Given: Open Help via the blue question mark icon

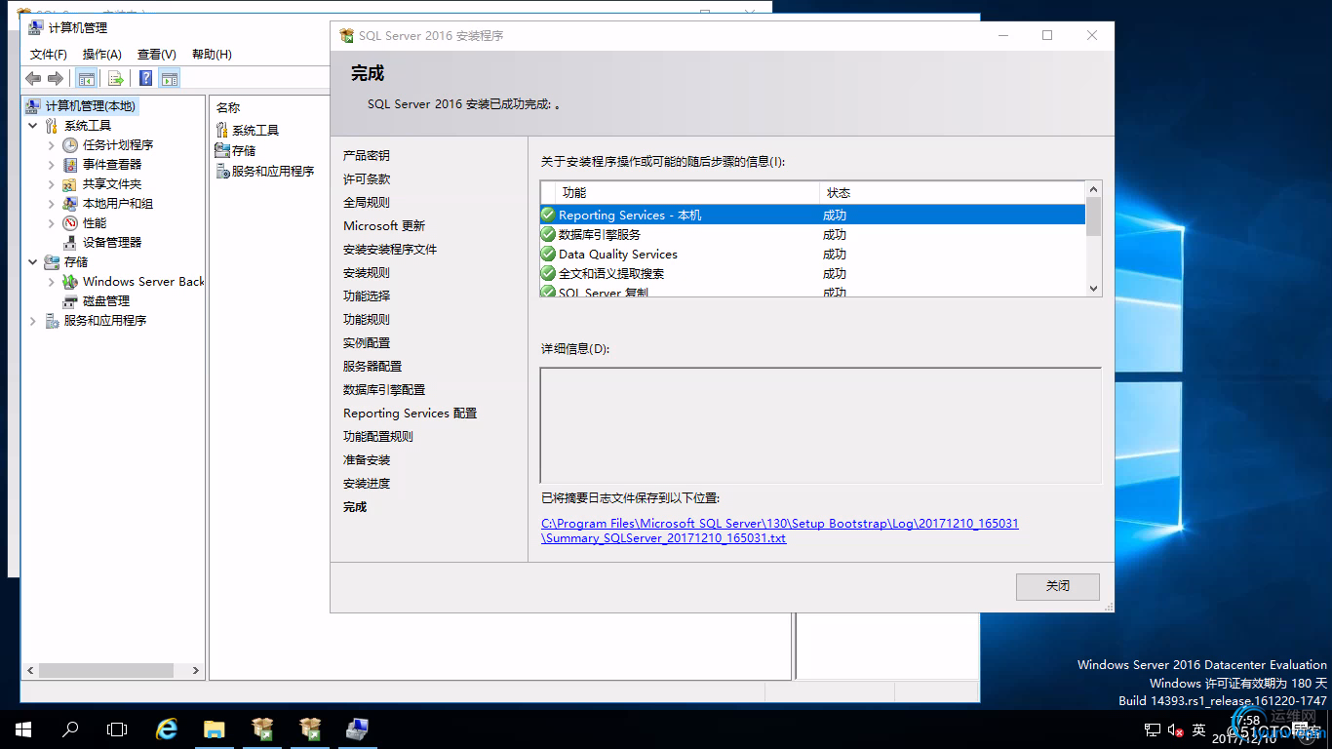Looking at the screenshot, I should click(x=145, y=79).
